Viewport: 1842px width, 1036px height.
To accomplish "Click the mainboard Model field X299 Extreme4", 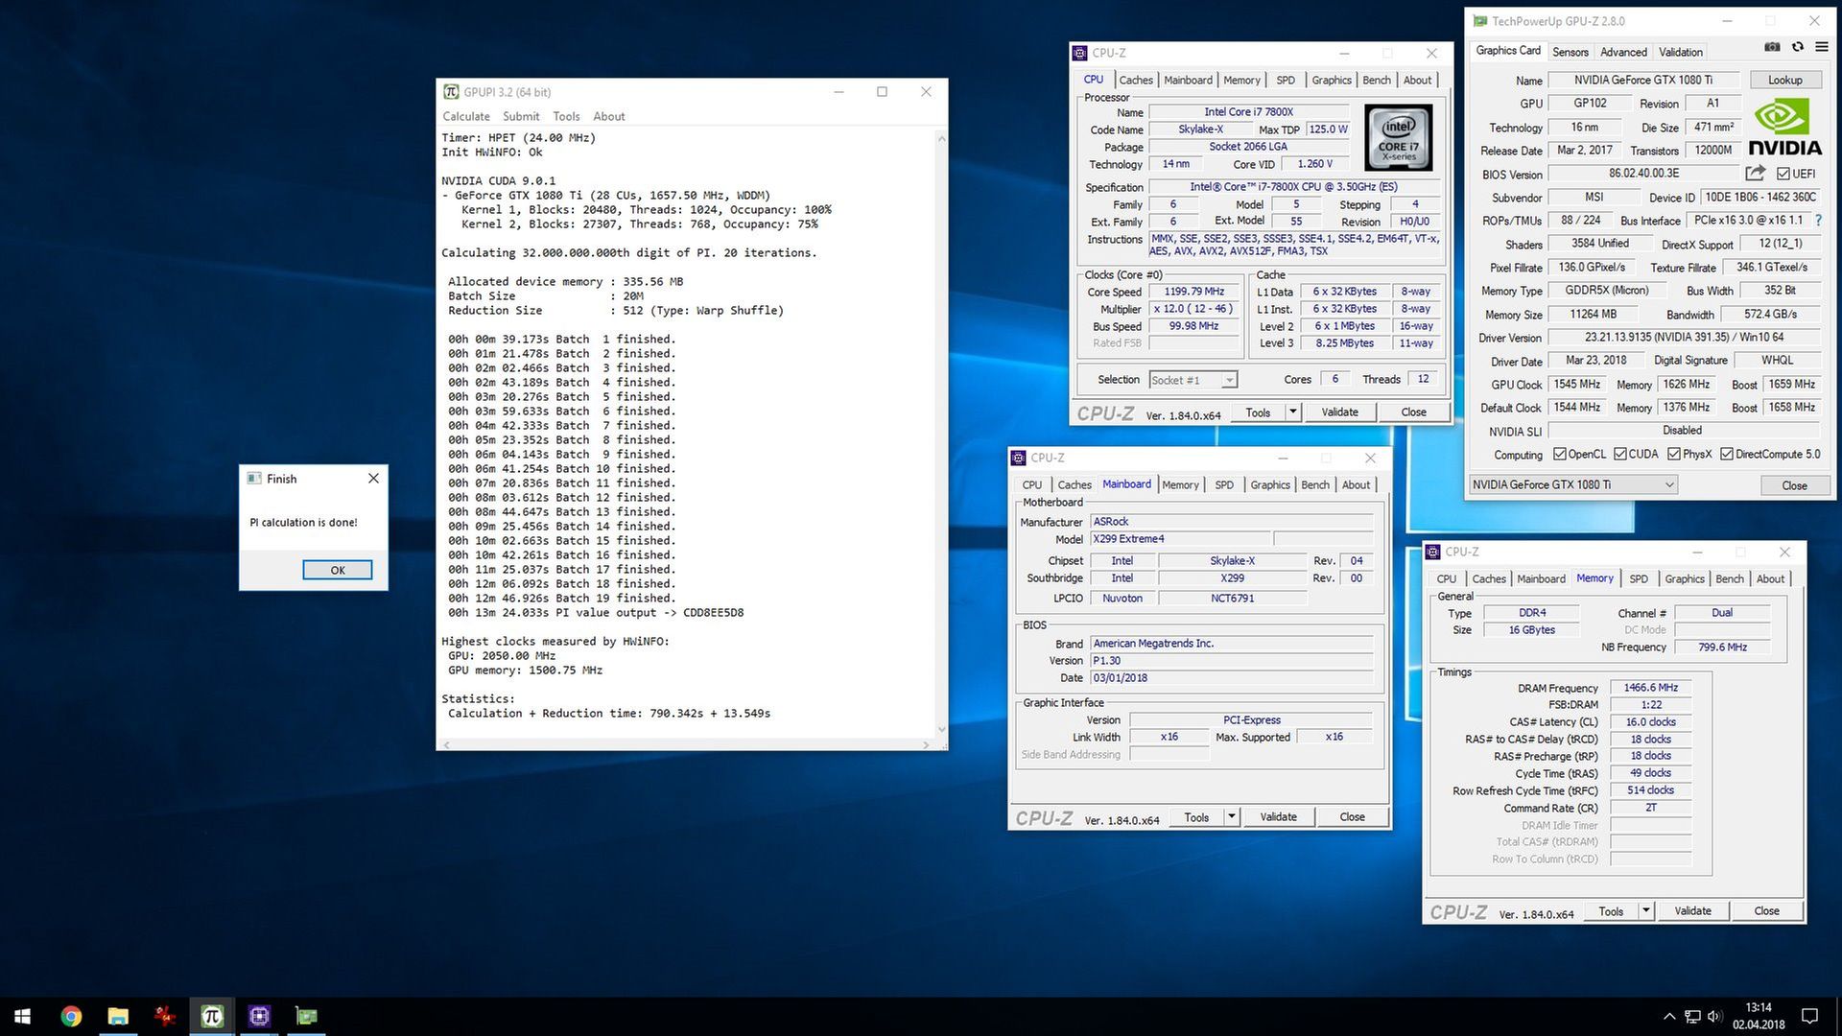I will click(1180, 539).
